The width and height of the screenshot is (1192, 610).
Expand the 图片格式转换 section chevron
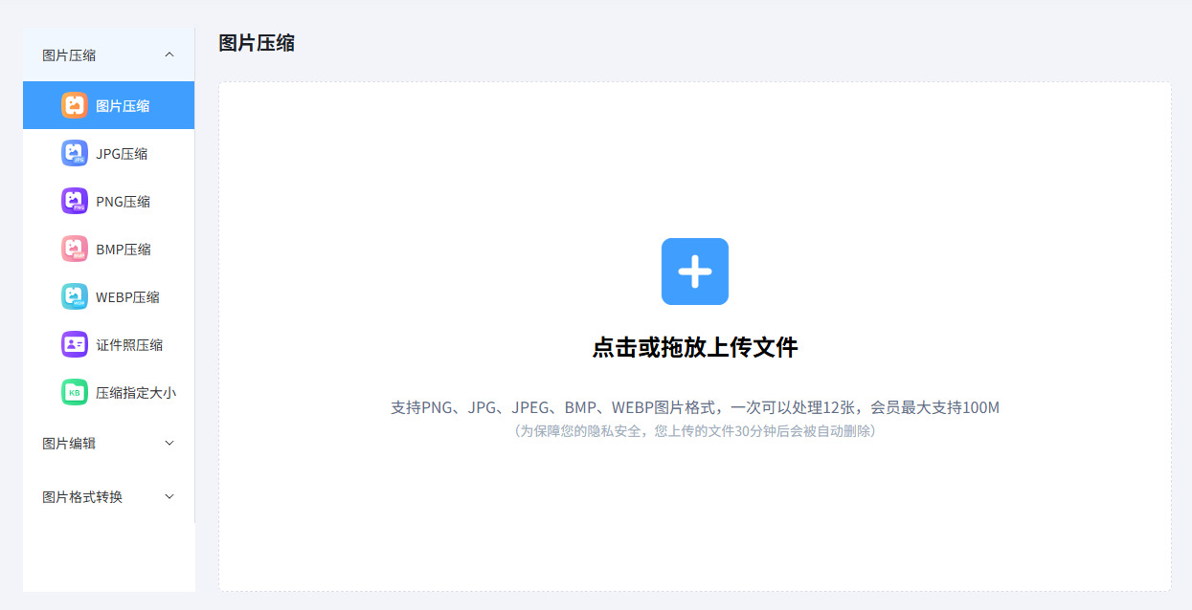coord(169,496)
